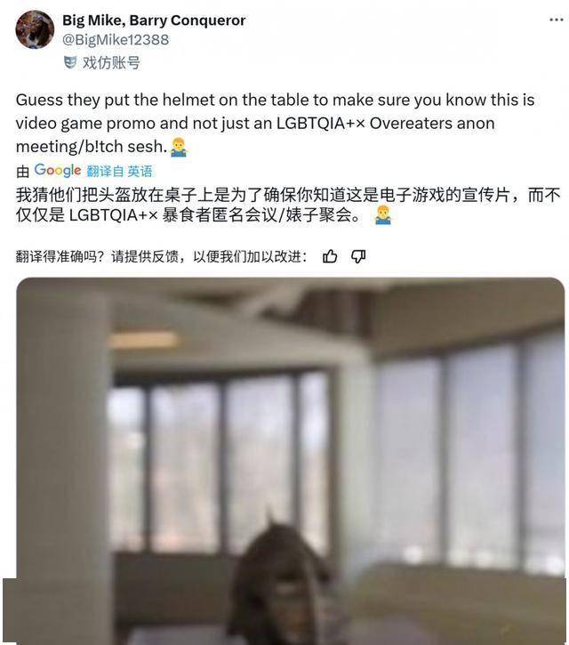Click the 由 character before the Google logo
The image size is (569, 645).
[22, 172]
